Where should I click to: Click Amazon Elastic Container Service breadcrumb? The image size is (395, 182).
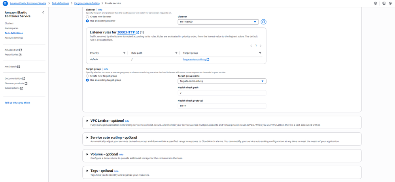coord(28,3)
